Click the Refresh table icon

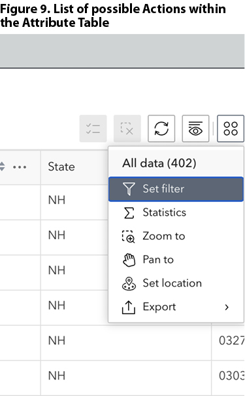tap(161, 129)
